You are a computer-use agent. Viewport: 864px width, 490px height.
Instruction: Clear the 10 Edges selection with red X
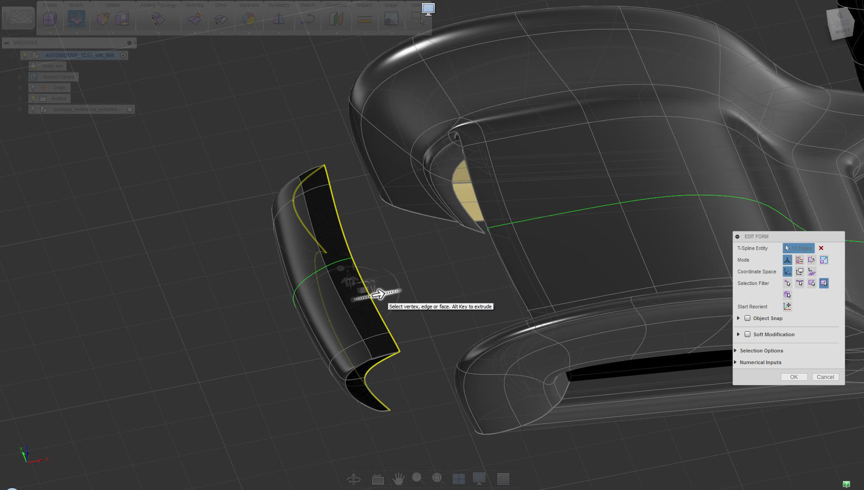coord(821,248)
